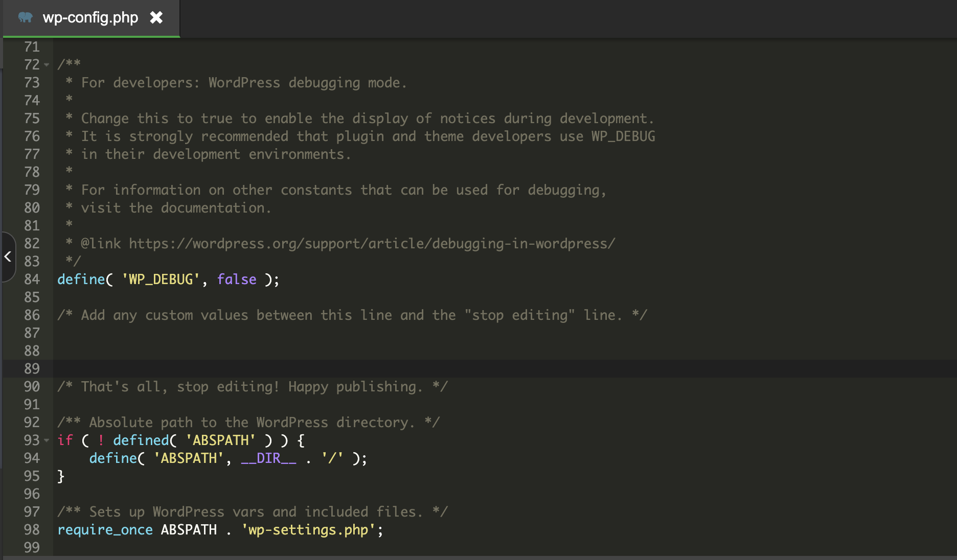This screenshot has height=560, width=957.
Task: Expand the hidden sidebar with the left chevron
Action: (x=8, y=256)
